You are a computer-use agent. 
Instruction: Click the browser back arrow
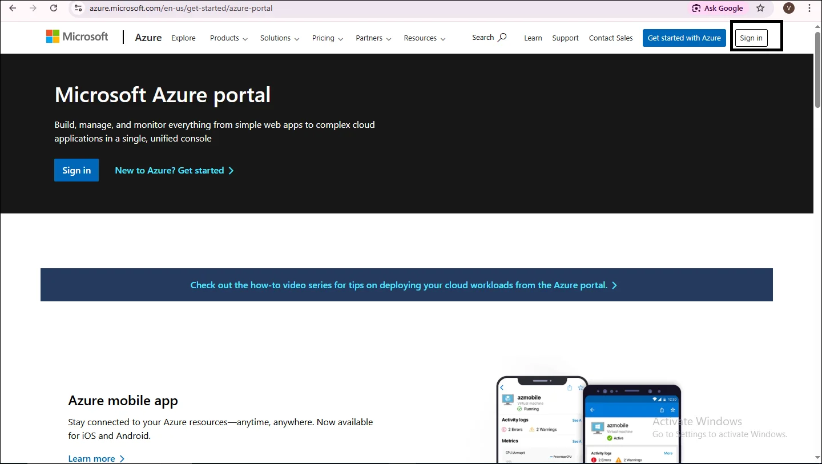tap(13, 8)
